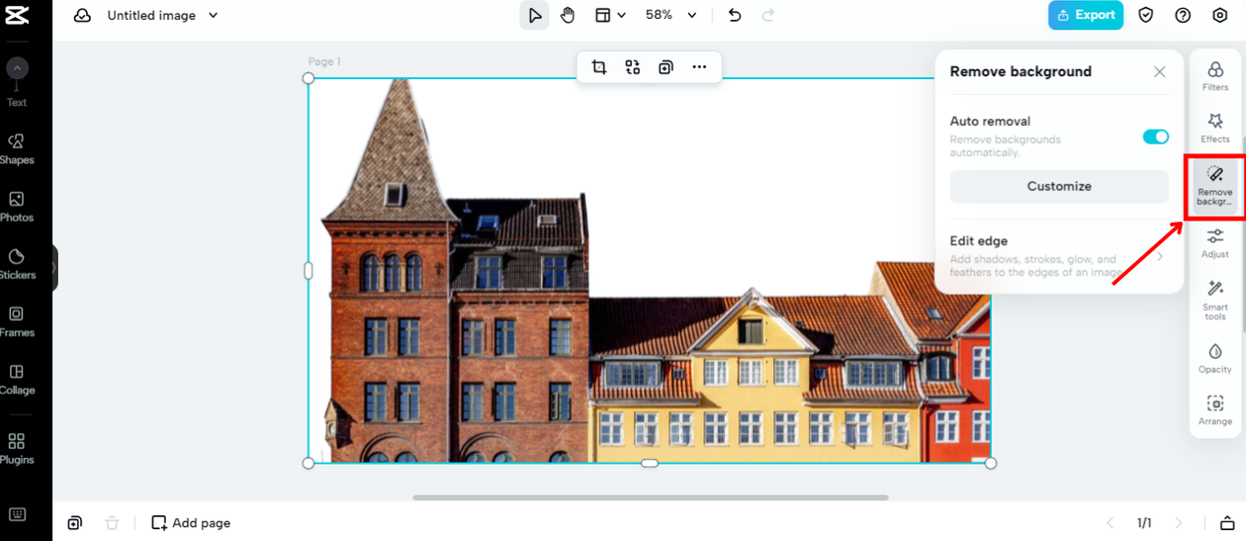
Task: Open the cloud save status icon
Action: tap(82, 16)
